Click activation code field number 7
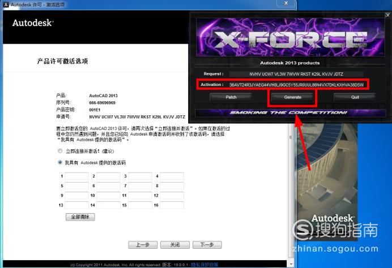Image resolution: width=392 pixels, height=268 pixels. point(140,185)
